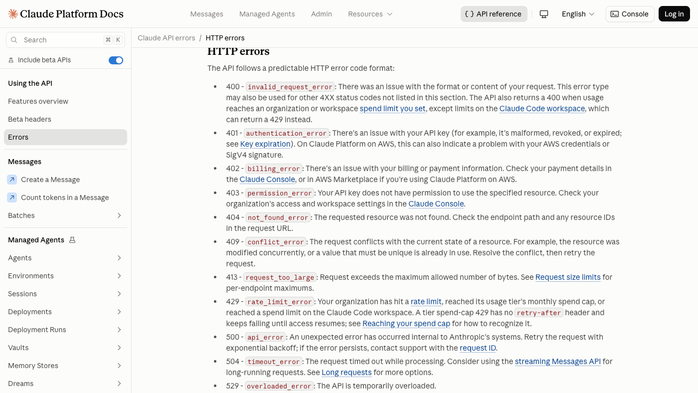Expand the Dreams sidebar section
Viewport: 698px width, 393px height.
click(x=119, y=384)
